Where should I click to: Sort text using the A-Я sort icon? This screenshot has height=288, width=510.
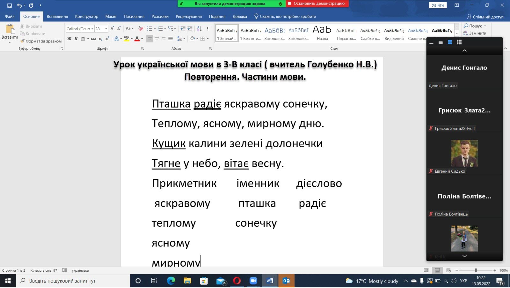click(x=199, y=29)
